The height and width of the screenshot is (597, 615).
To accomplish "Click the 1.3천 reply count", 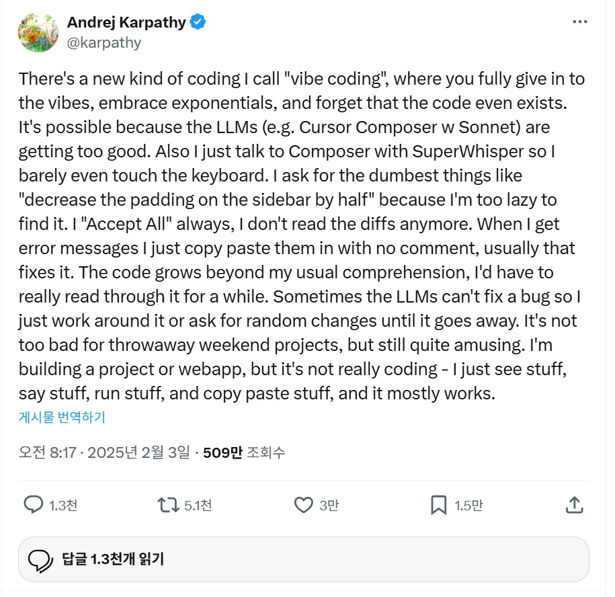I will (63, 505).
